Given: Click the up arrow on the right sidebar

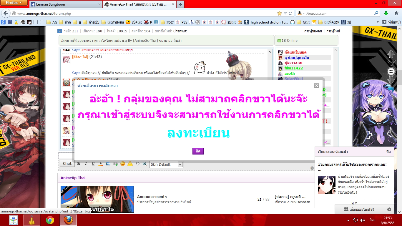Looking at the screenshot, I should click(391, 54).
